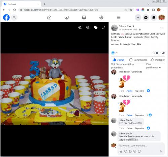Reply to first Houda Ben Hammouda comment
Viewport: 168px width, 157px height.
pos(139,91)
